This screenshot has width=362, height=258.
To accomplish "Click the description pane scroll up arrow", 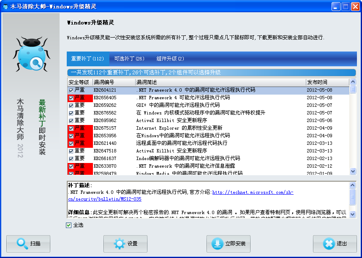I will (x=353, y=185).
